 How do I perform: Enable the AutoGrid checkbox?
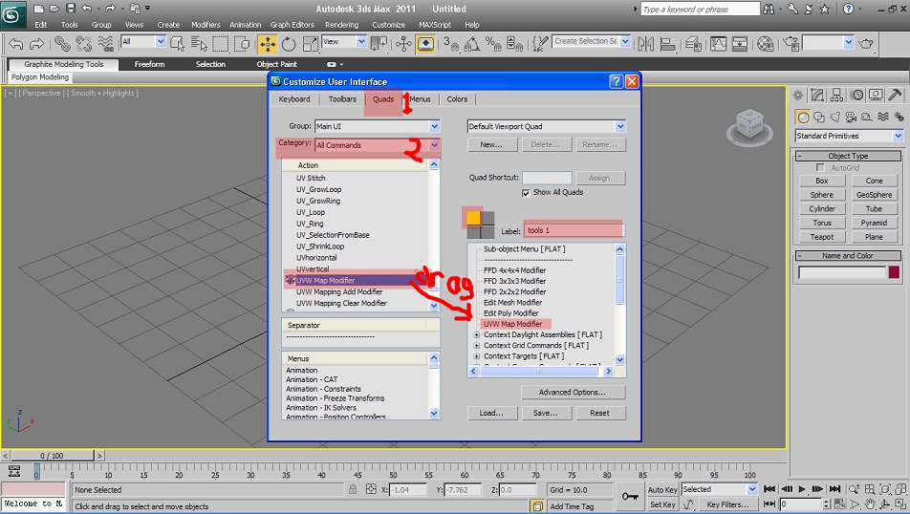(820, 167)
